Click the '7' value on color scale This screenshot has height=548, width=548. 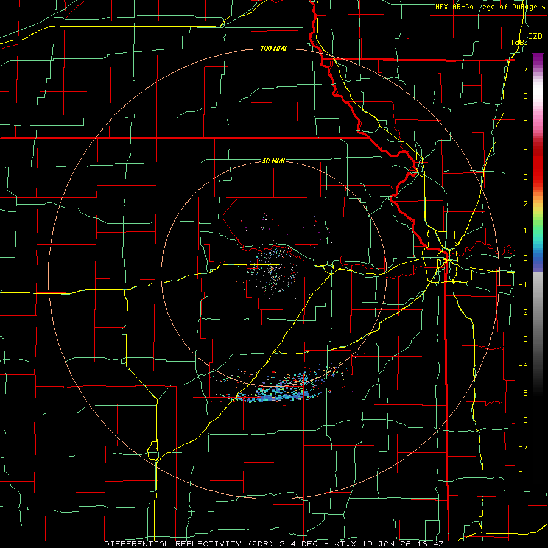click(x=525, y=68)
